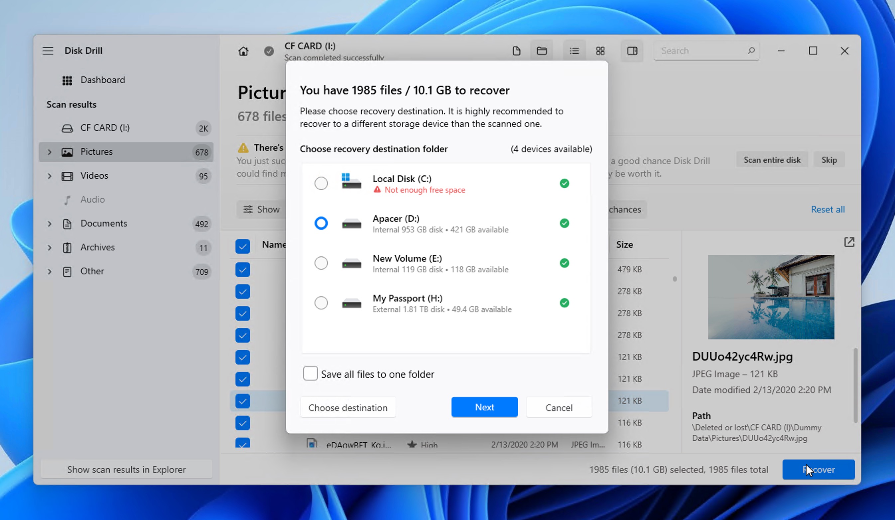Check Save all files to one folder

[311, 374]
